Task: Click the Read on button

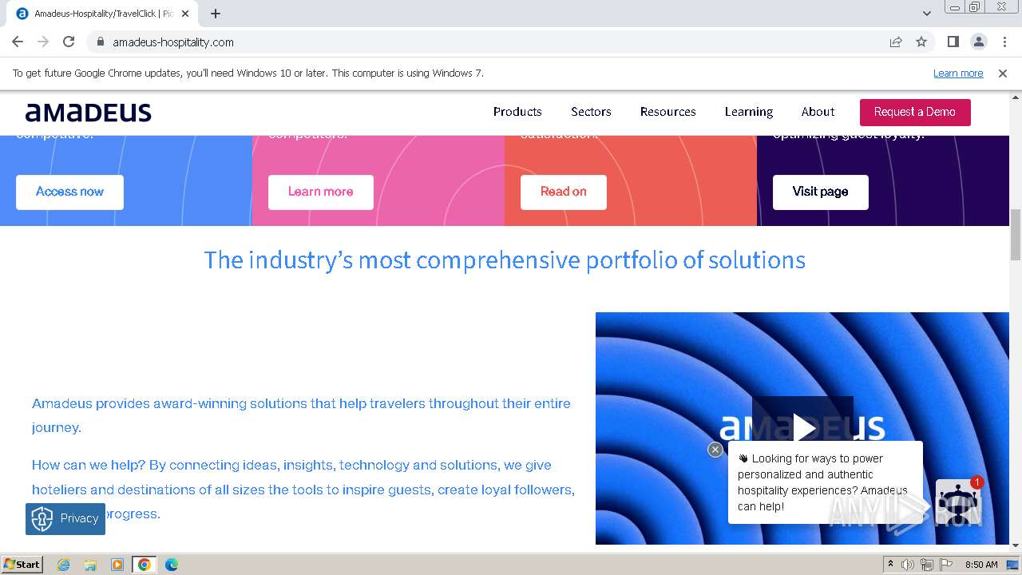Action: tap(564, 192)
